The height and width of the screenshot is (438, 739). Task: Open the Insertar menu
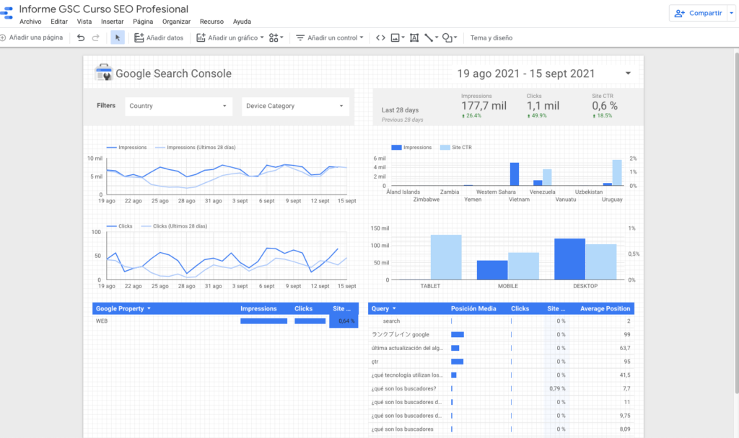point(112,22)
